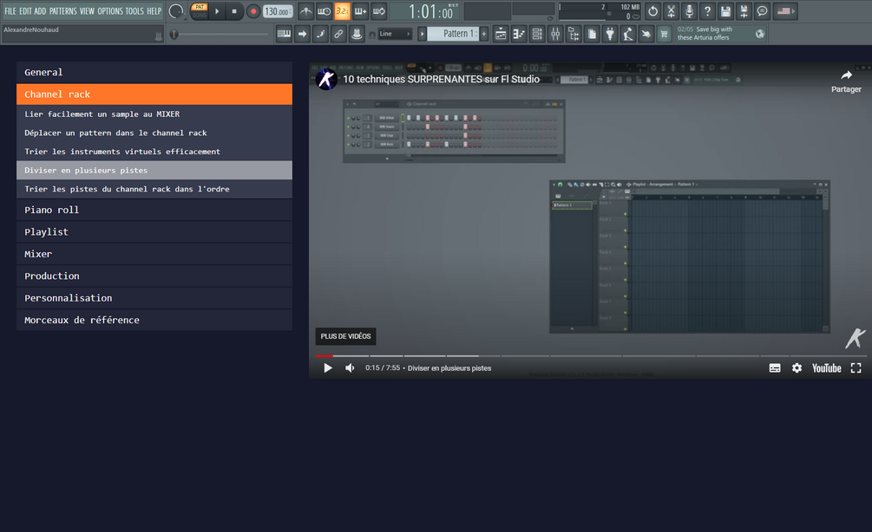Open the ADD menu
The width and height of the screenshot is (872, 532).
(x=40, y=11)
